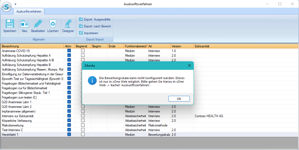299x150 pixels.
Task: Click the round S application logo button
Action: (x=6, y=7)
